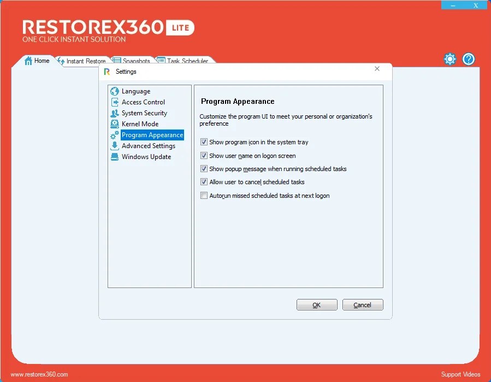Click the Language globe icon

(115, 91)
